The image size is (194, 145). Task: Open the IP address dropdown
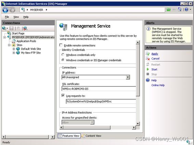tap(128, 77)
